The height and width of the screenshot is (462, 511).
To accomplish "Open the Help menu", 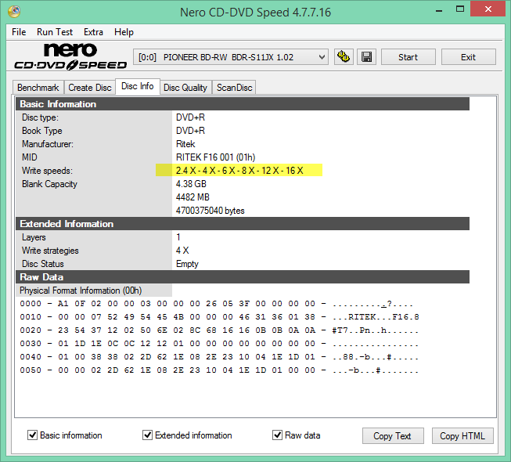I will point(124,32).
